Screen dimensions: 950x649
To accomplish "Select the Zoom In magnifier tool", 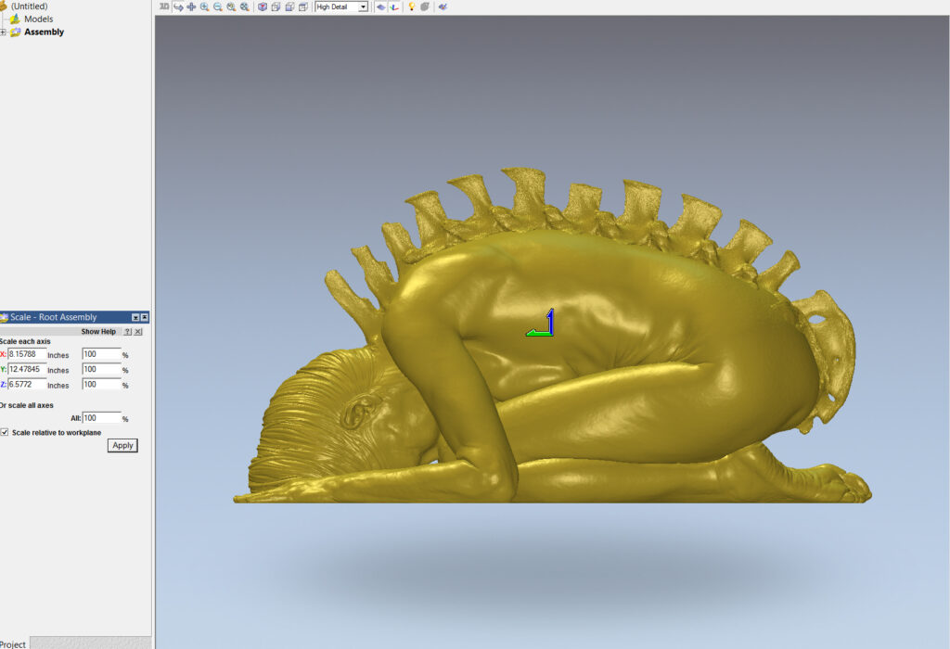I will (204, 6).
